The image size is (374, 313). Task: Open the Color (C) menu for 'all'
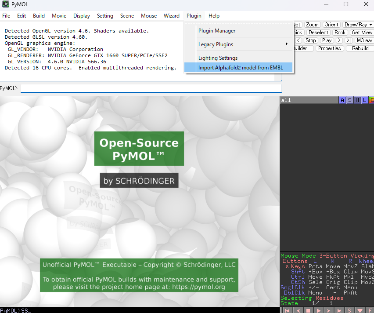tap(371, 100)
